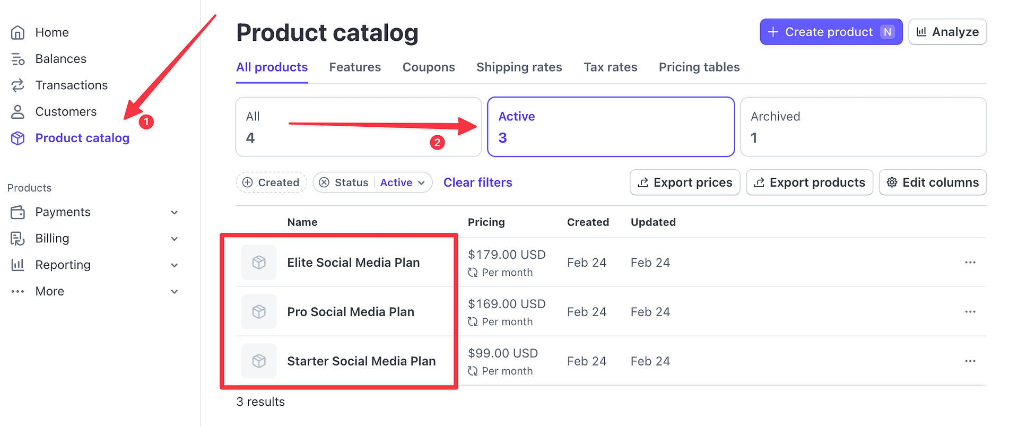Open the Status Active dropdown
This screenshot has height=427, width=1018.
tap(403, 182)
